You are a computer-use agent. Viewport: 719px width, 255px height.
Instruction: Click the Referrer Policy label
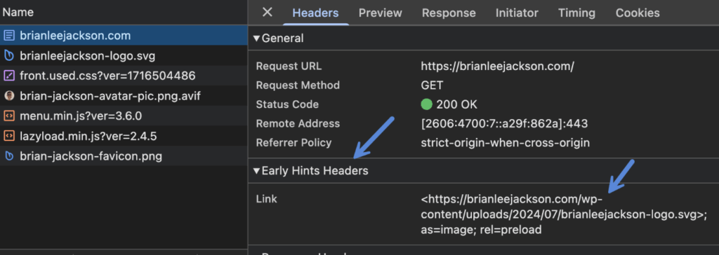click(x=293, y=143)
